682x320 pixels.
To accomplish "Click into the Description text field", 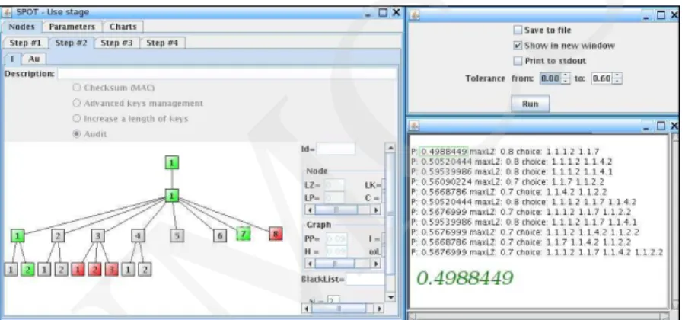I will [x=227, y=74].
